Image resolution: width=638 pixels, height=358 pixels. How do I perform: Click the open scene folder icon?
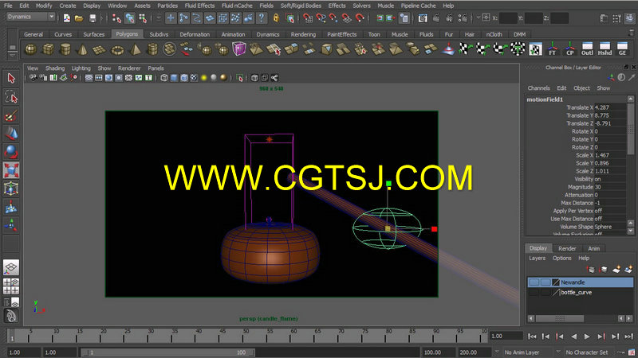click(x=79, y=18)
